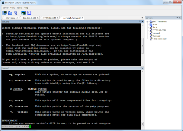This screenshot has width=183, height=131.
Task: Open the Tools menu
Action: click(x=19, y=8)
